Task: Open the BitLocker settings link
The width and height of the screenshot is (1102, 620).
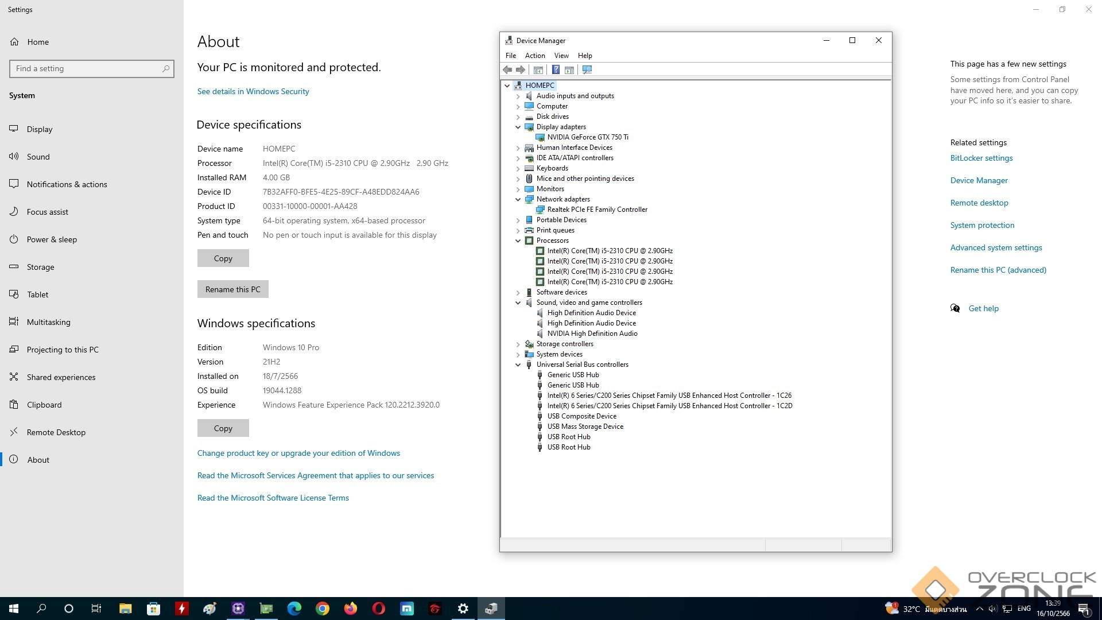Action: (981, 158)
